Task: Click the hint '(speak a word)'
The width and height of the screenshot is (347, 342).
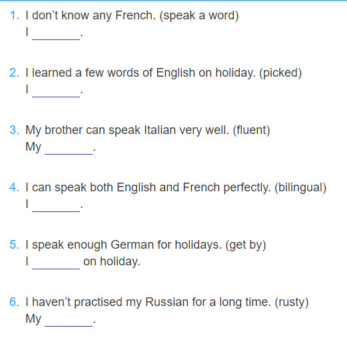Action: tap(199, 16)
